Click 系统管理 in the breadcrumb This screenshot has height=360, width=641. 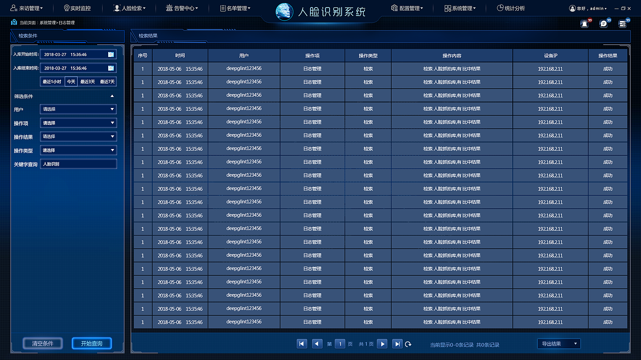[x=48, y=22]
